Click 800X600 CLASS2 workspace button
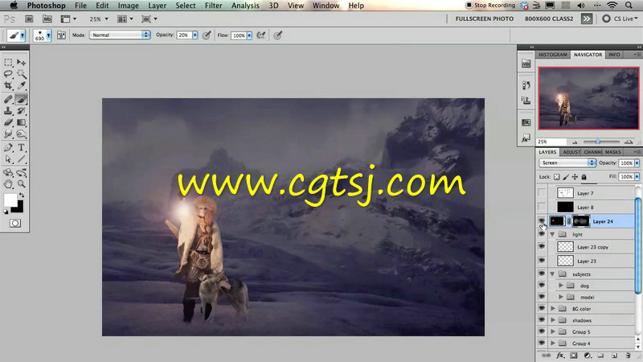 click(549, 19)
